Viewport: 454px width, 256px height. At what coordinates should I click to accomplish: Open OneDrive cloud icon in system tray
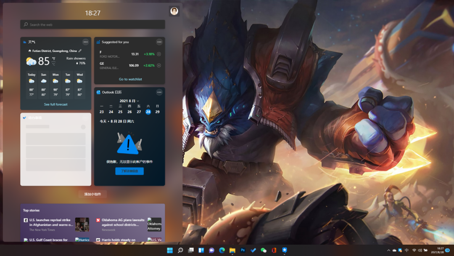[394, 250]
